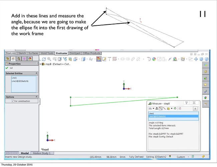
Task: Switch to Motion Study 1 tab
Action: [x=42, y=153]
